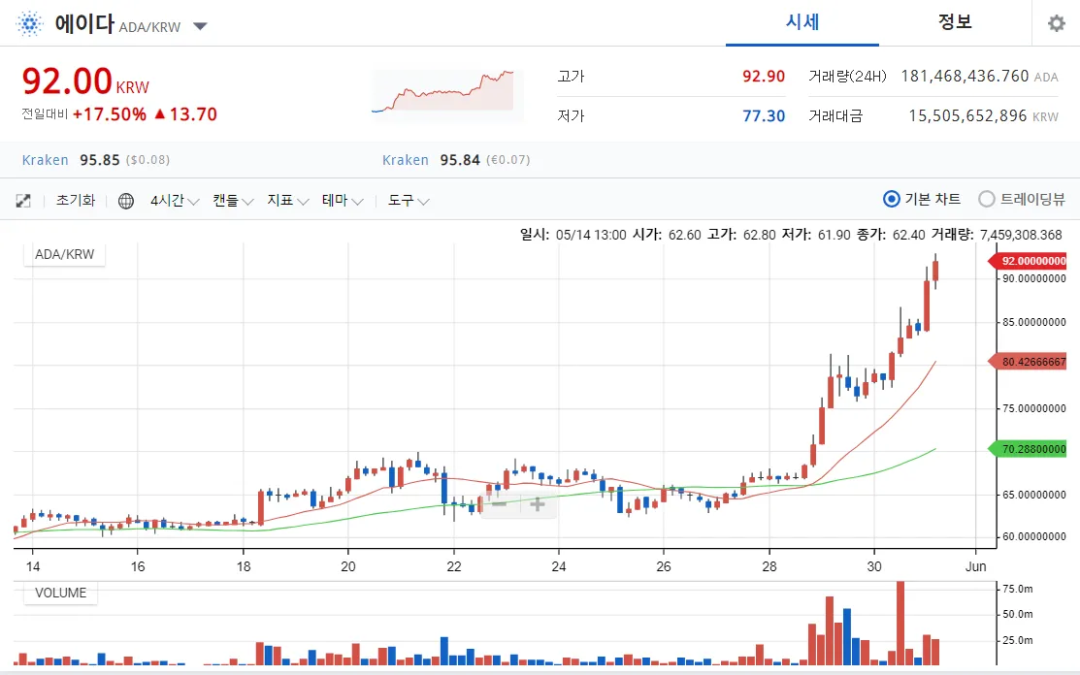Image resolution: width=1080 pixels, height=675 pixels.
Task: Expand the ADA/KRW market selector arrow
Action: point(200,26)
